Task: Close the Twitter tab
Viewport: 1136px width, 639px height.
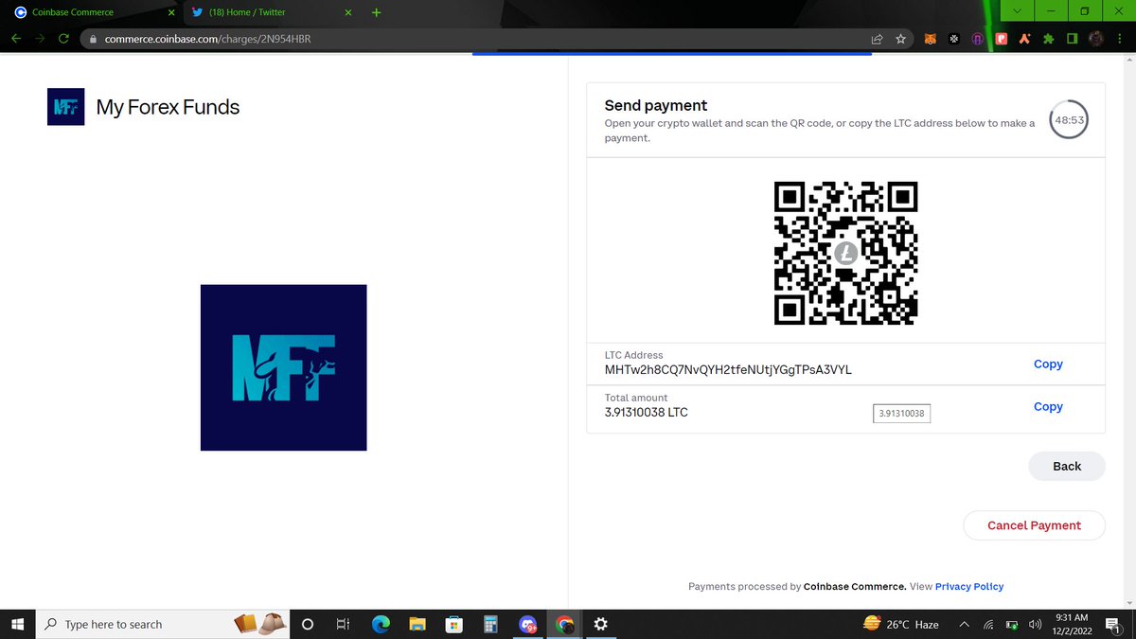Action: pyautogui.click(x=347, y=12)
